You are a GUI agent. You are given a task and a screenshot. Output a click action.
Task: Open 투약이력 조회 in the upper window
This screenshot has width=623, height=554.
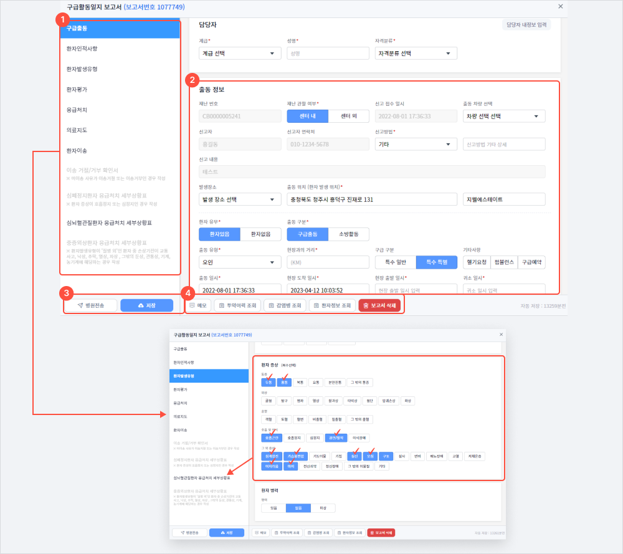pyautogui.click(x=237, y=305)
